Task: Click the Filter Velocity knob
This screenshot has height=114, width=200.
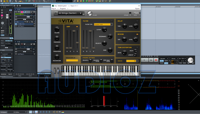Action: point(104,43)
